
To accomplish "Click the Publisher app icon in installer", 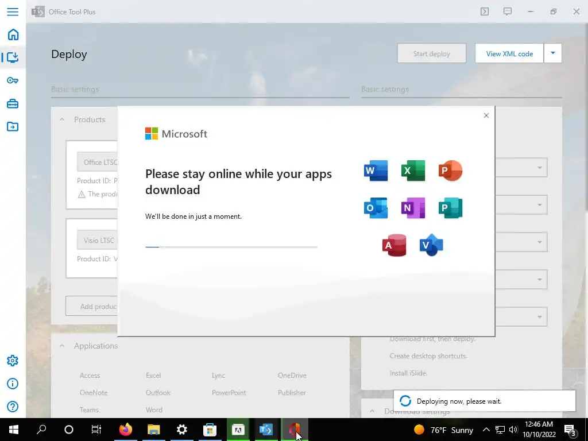I will (450, 208).
